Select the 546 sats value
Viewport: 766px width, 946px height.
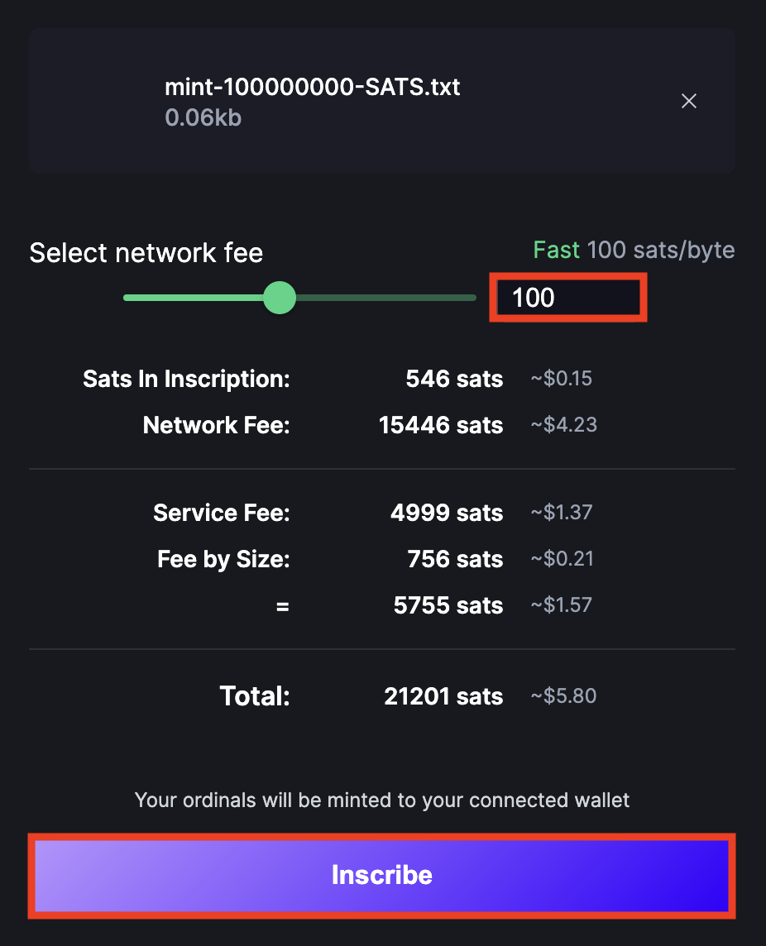click(x=454, y=380)
